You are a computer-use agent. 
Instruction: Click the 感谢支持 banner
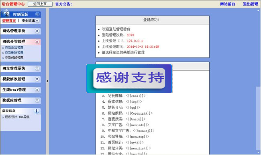point(129,79)
